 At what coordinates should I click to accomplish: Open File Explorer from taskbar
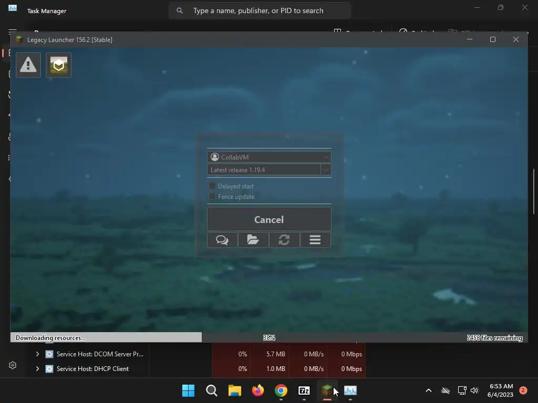point(235,390)
